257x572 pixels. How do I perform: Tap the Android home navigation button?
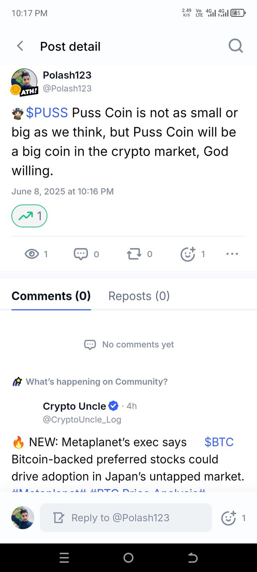[128, 558]
